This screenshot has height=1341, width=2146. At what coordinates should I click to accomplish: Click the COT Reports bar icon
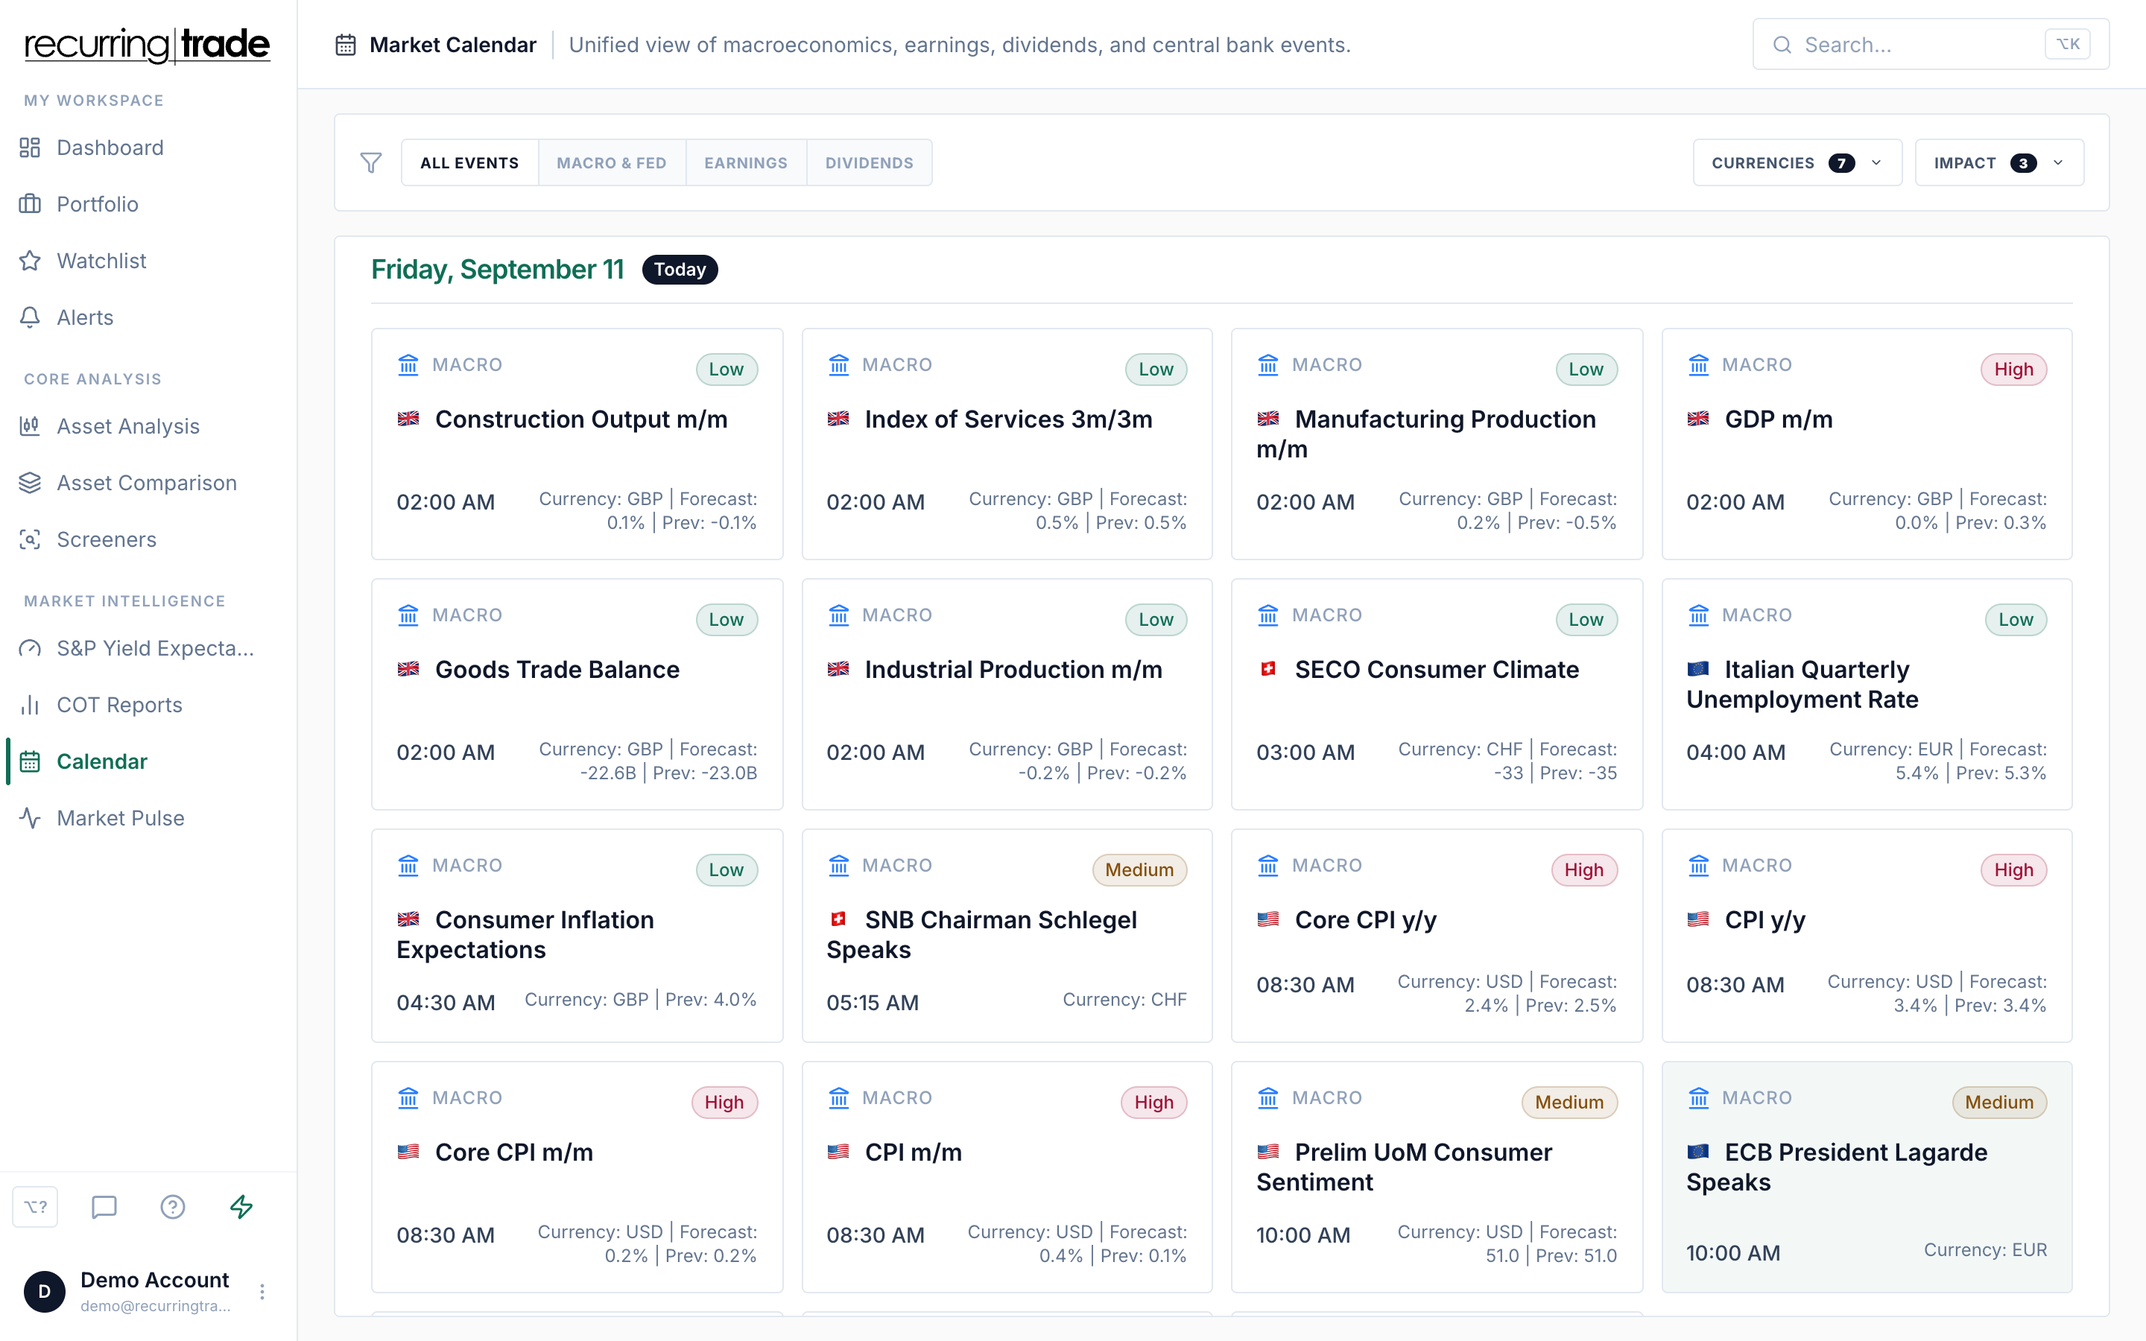tap(30, 704)
